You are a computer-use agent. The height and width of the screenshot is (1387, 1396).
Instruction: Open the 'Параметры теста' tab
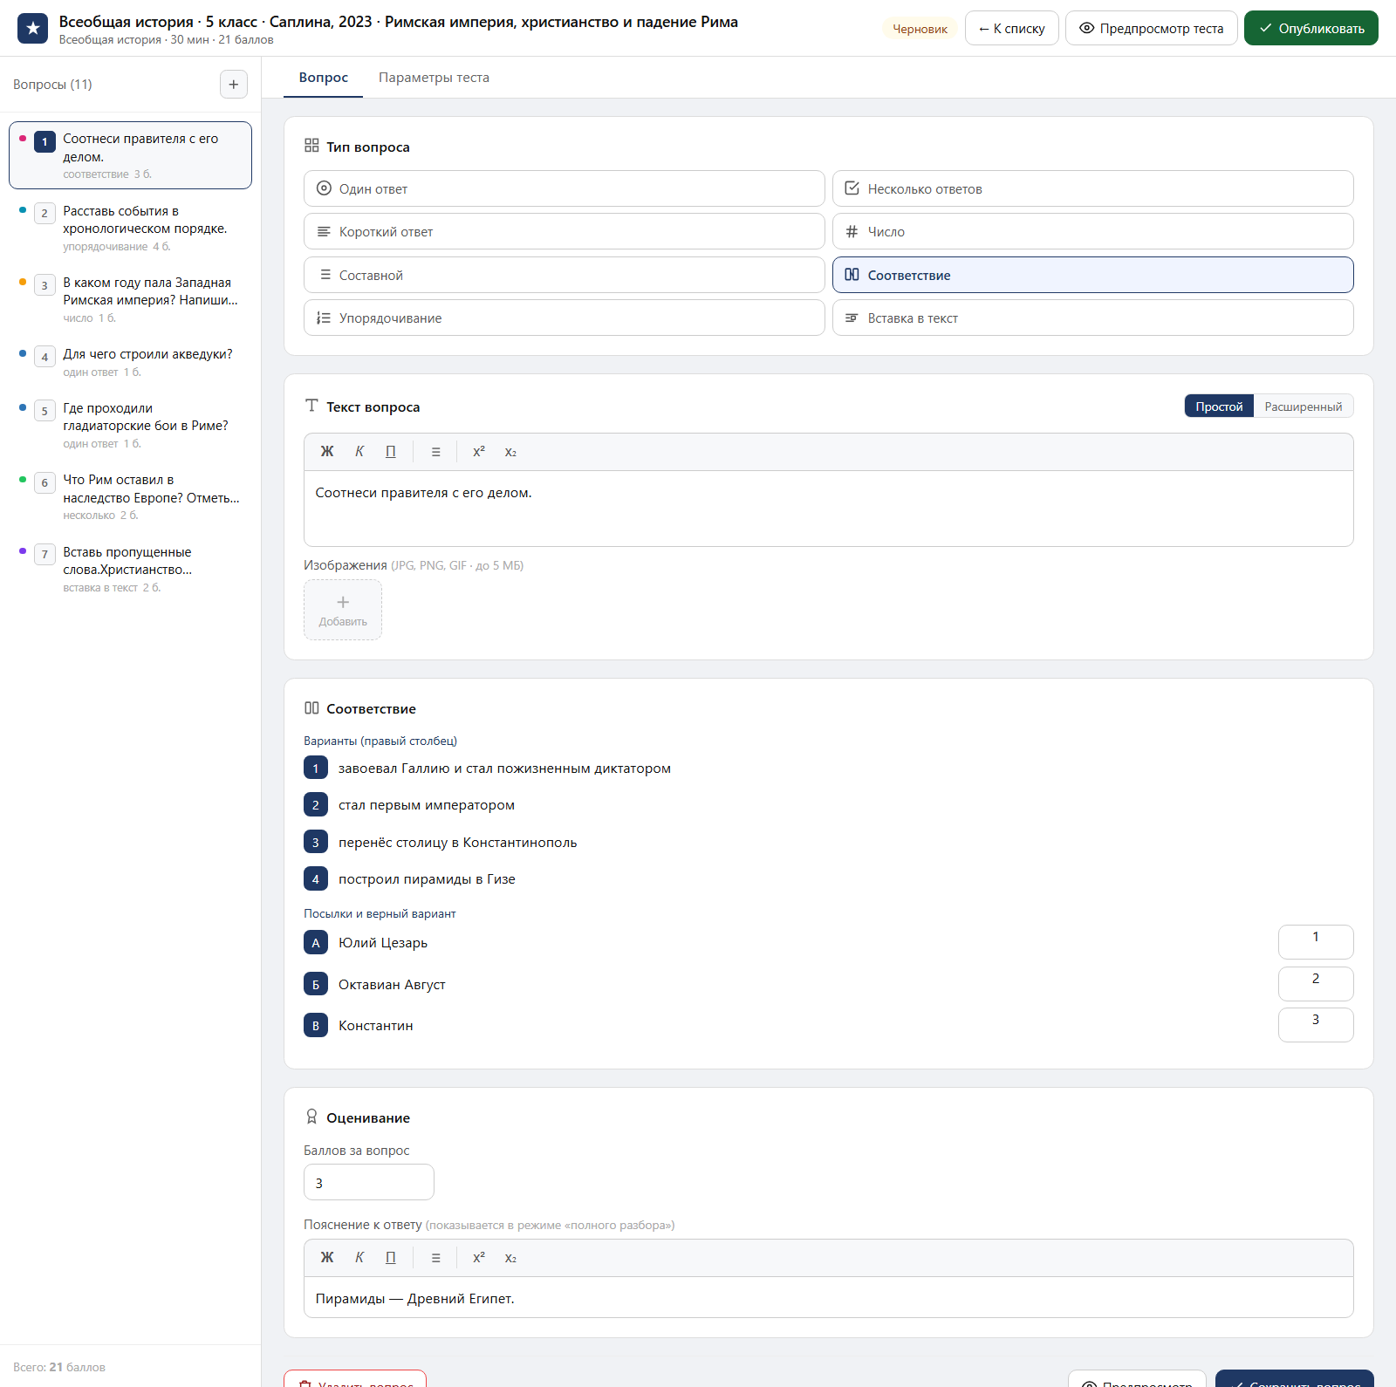point(434,78)
